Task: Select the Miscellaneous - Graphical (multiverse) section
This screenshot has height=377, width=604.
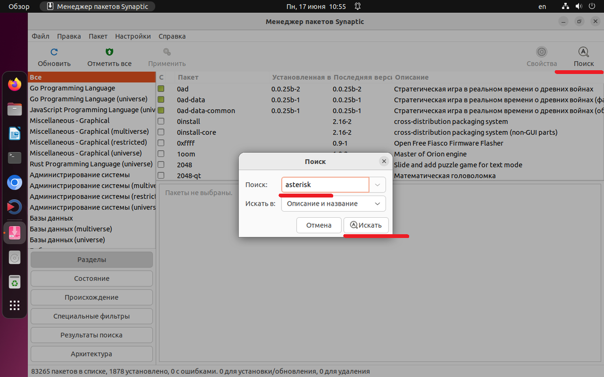Action: (92, 132)
